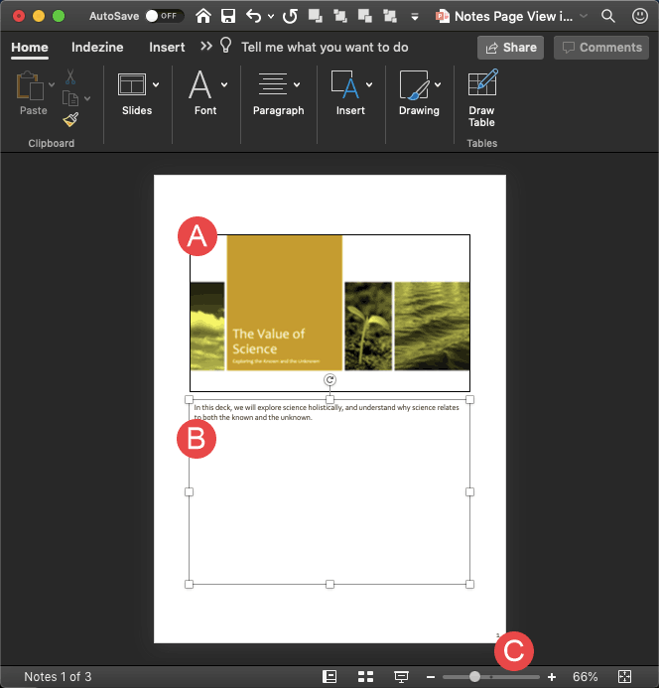Click the Slides layout icon
This screenshot has height=688, width=659.
(132, 84)
